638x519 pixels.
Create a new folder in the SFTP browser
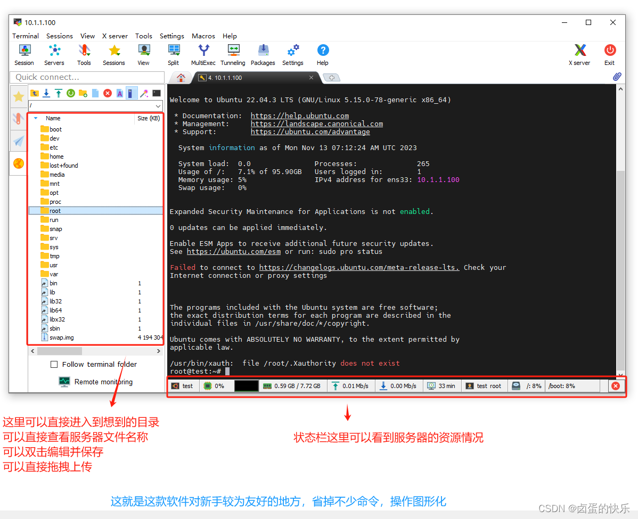coord(83,94)
